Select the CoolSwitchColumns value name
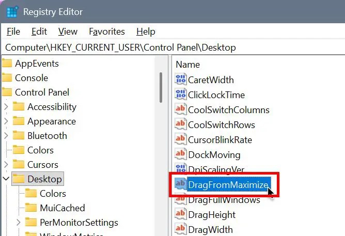Screen dimensions: 345x236 (x=229, y=110)
